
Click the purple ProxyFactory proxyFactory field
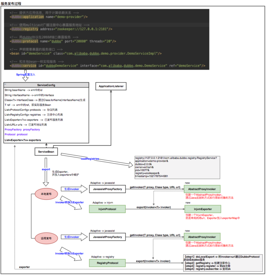click(x=22, y=130)
